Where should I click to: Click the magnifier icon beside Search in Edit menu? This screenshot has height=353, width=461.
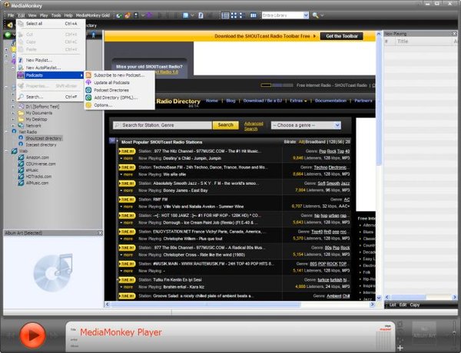coord(21,97)
